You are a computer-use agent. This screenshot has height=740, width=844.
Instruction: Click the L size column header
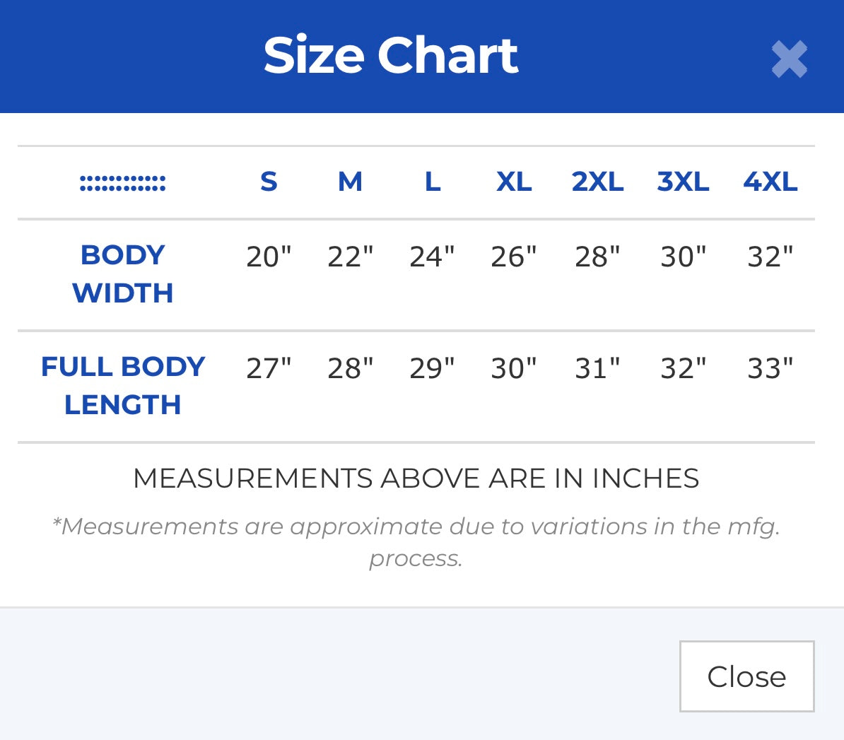coord(433,182)
